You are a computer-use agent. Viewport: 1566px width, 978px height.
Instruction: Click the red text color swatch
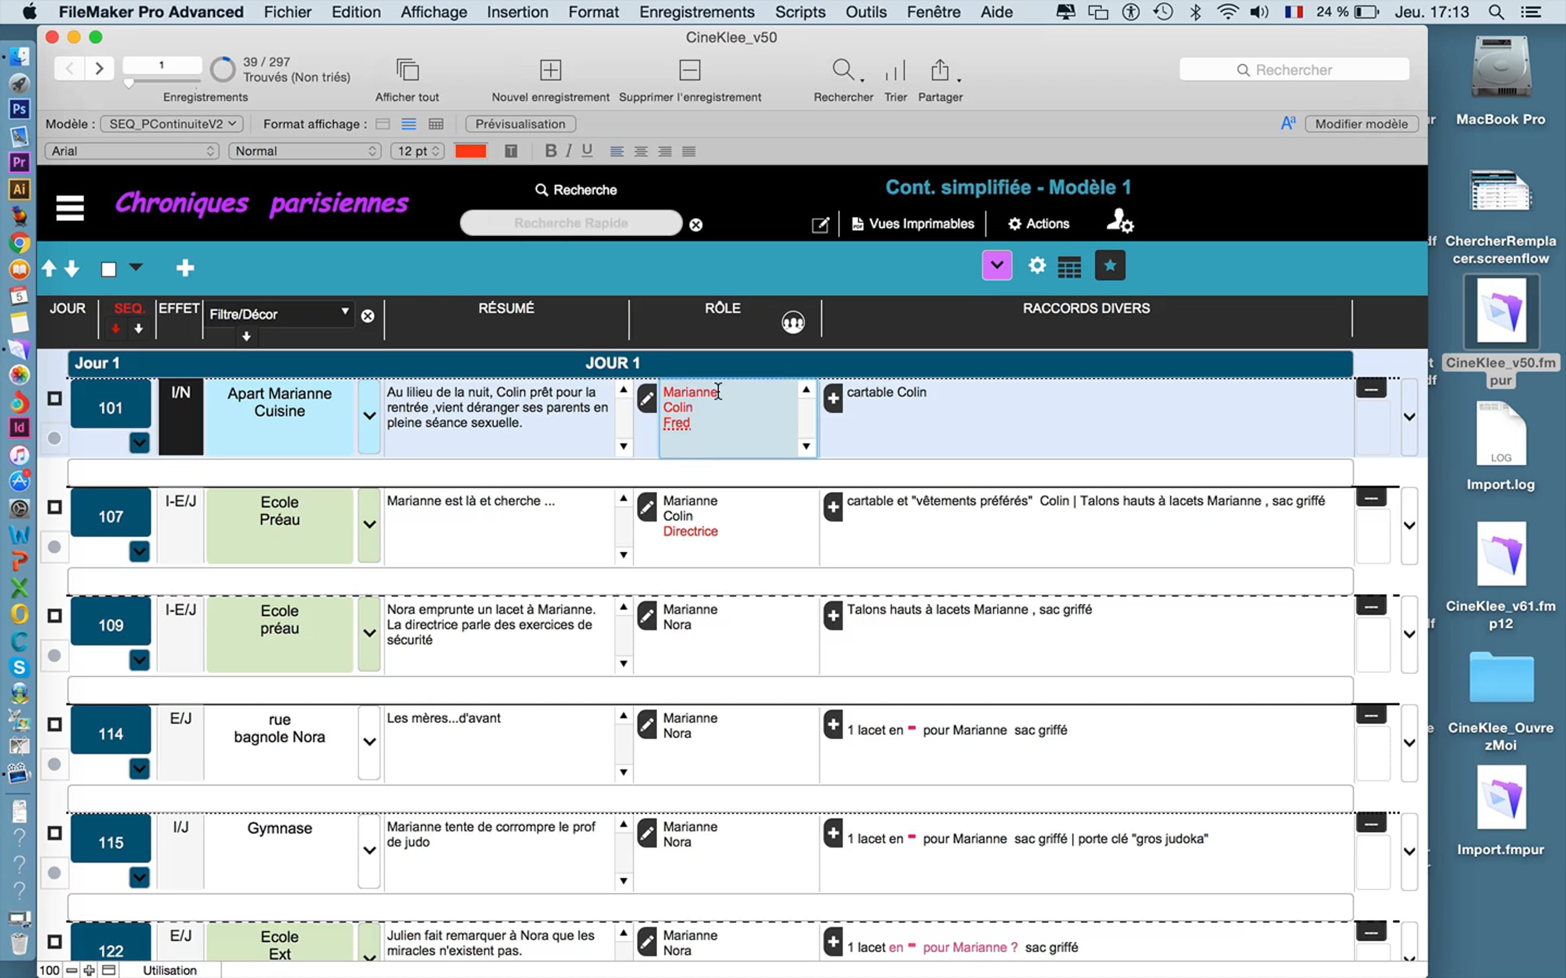[x=470, y=151]
